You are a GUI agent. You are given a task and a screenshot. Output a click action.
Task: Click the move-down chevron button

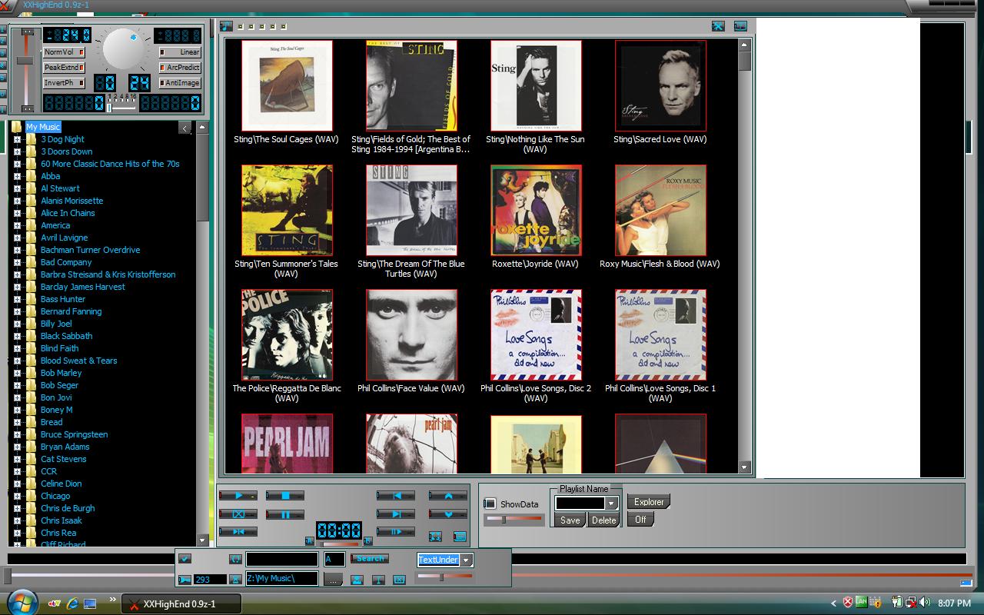tap(448, 514)
